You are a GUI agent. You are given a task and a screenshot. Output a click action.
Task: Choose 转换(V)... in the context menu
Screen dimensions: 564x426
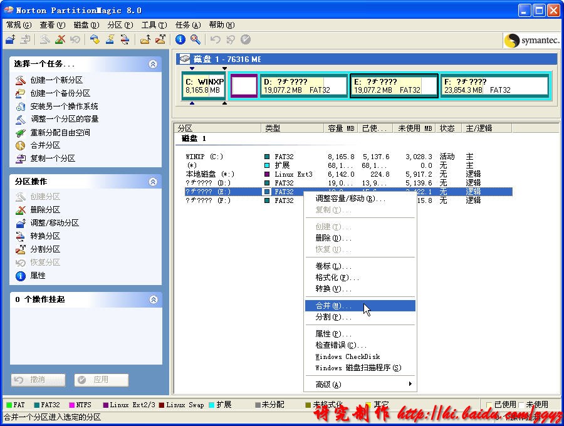click(x=360, y=289)
